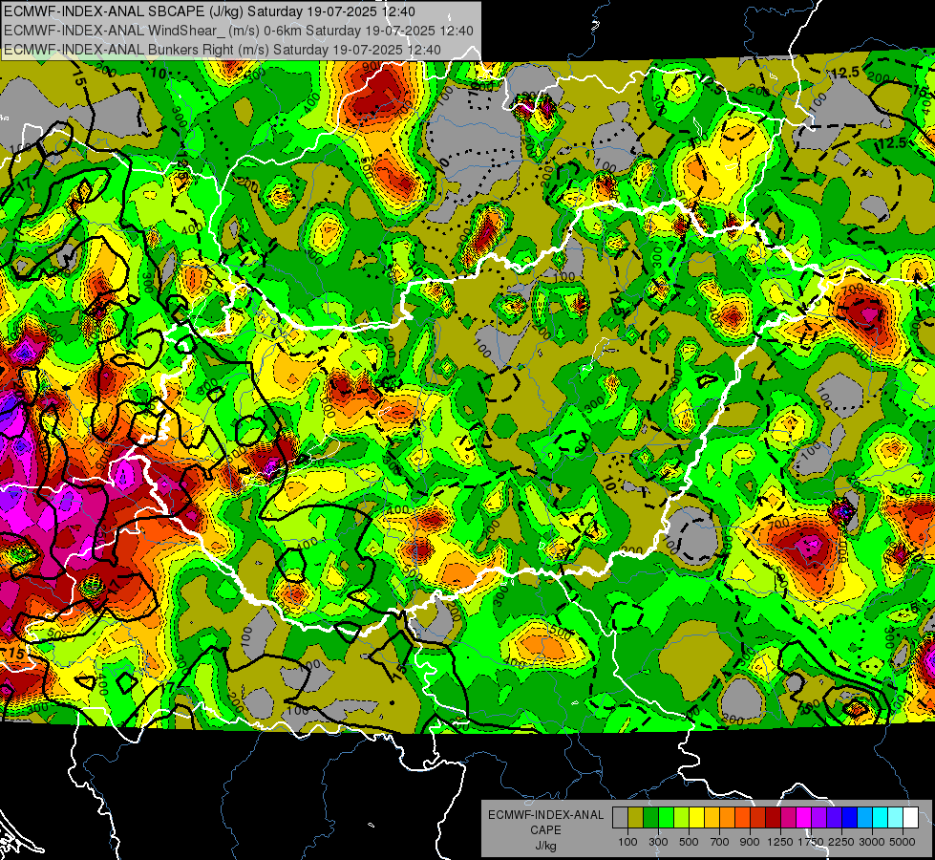Image resolution: width=935 pixels, height=860 pixels.
Task: Click the legend value 1250
Action: coord(780,842)
